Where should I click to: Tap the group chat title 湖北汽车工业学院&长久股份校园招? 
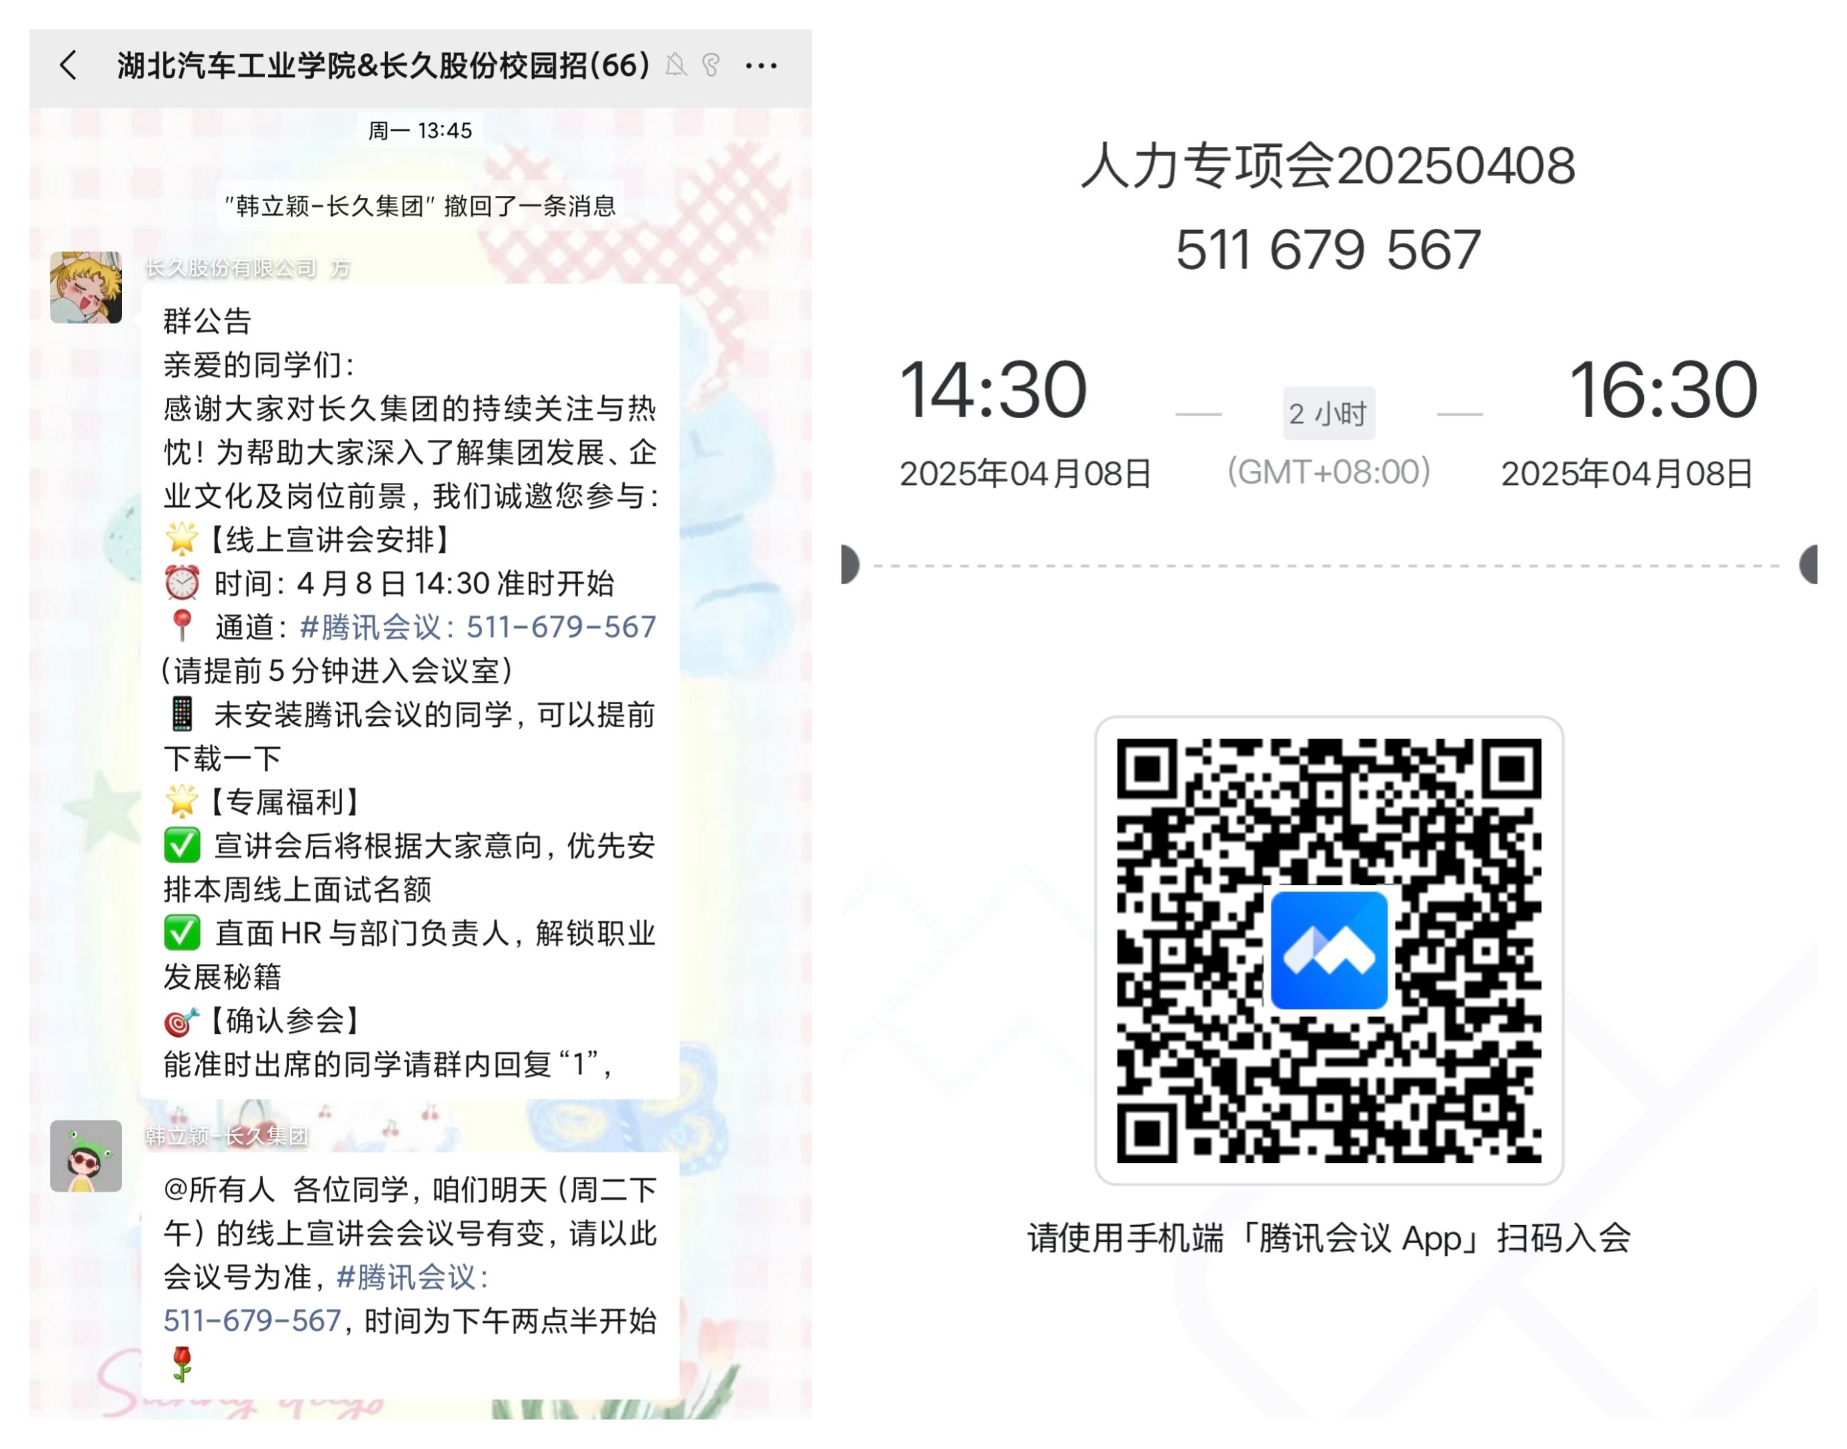tap(384, 65)
